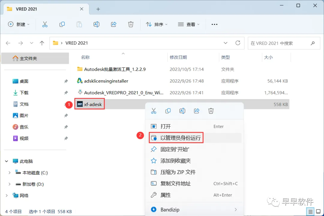Choose 压缩为 ZIP 文件 in context menu
This screenshot has width=324, height=216.
pos(194,172)
